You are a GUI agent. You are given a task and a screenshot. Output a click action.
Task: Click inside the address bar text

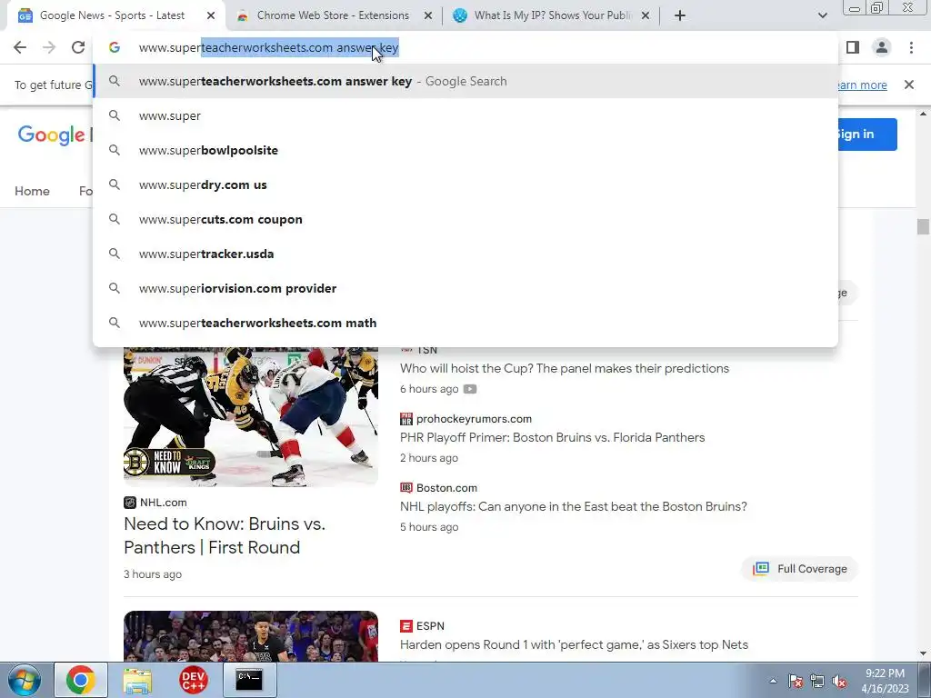point(268,47)
